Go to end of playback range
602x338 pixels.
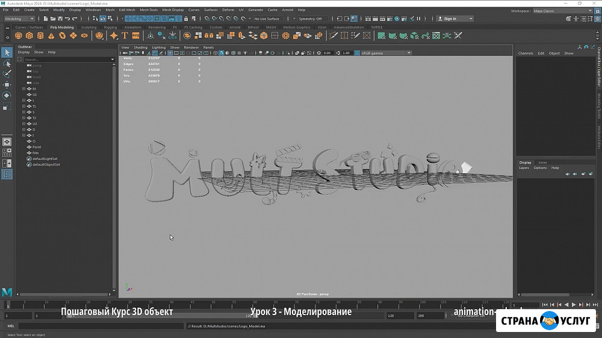[595, 305]
